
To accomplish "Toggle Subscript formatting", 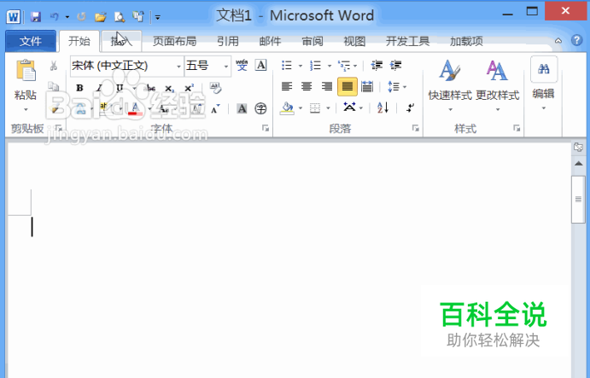I will pyautogui.click(x=169, y=88).
